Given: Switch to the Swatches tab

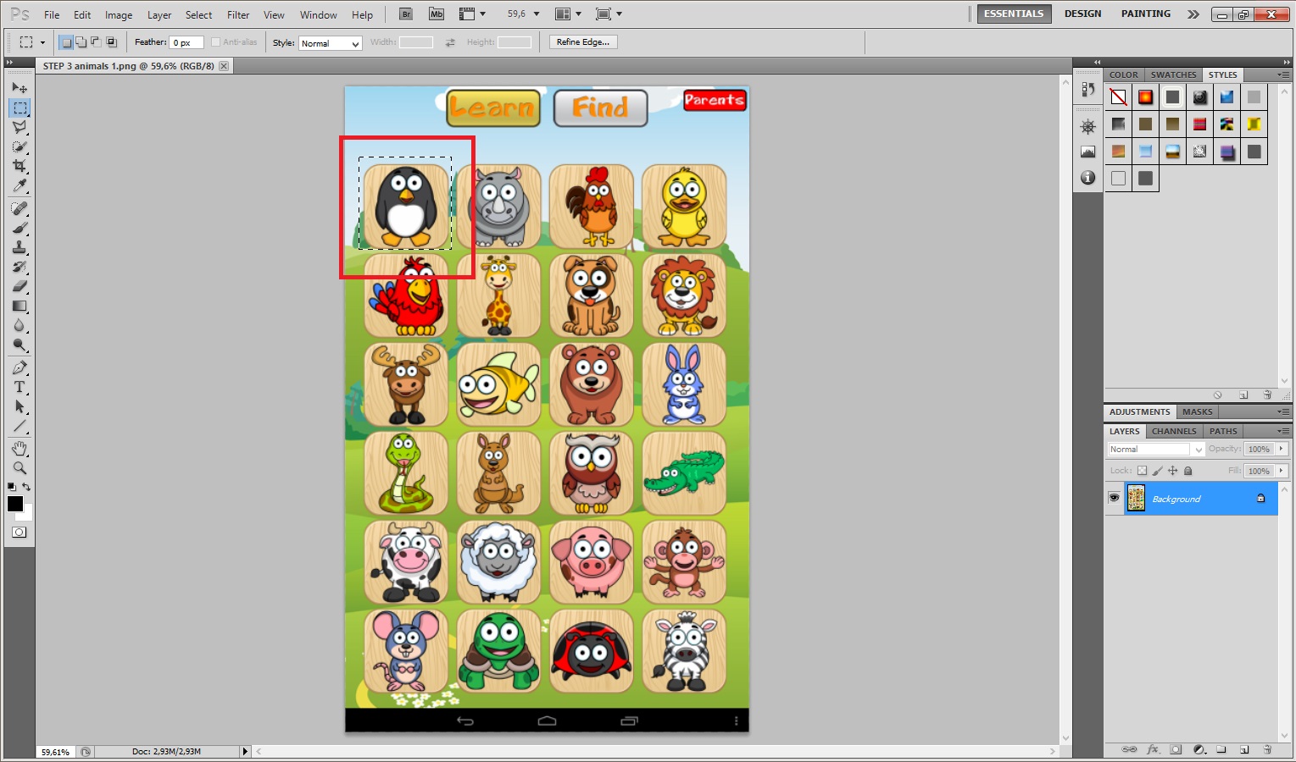Looking at the screenshot, I should coord(1174,75).
